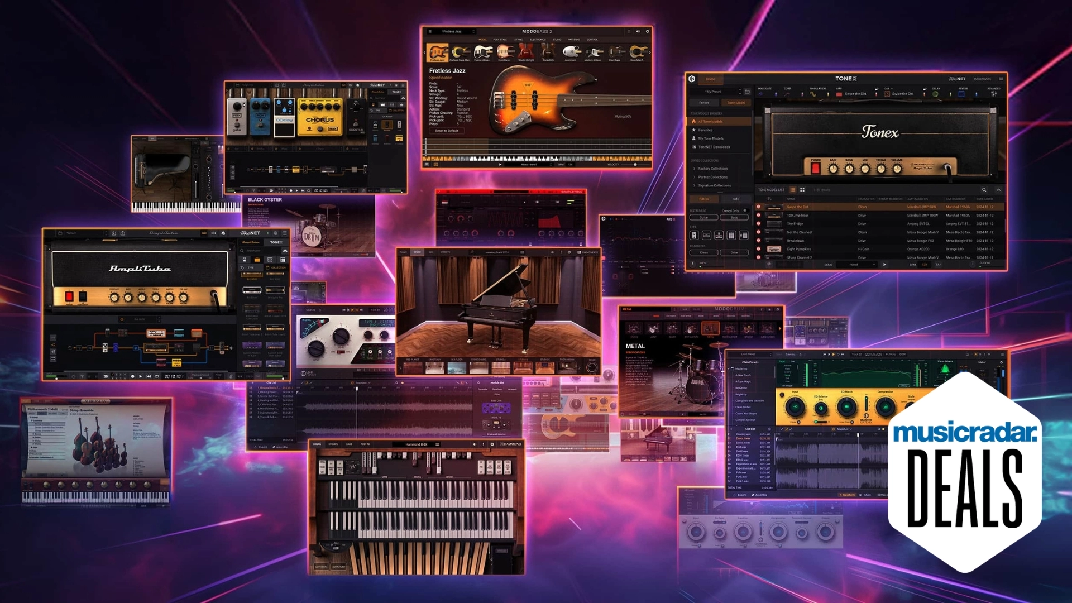The image size is (1072, 603).
Task: Toggle the Owned Only switch in TONEX
Action: 745,210
